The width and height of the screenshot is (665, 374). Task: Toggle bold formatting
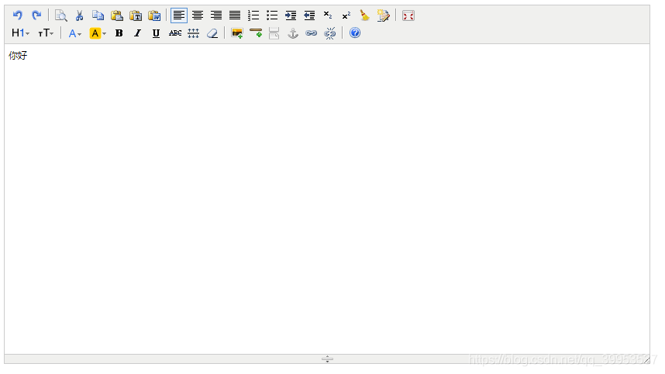119,33
